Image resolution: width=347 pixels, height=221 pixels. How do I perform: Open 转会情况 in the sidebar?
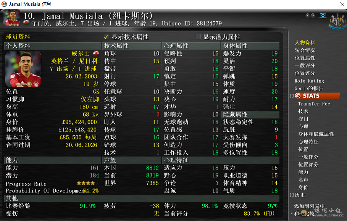click(305, 50)
